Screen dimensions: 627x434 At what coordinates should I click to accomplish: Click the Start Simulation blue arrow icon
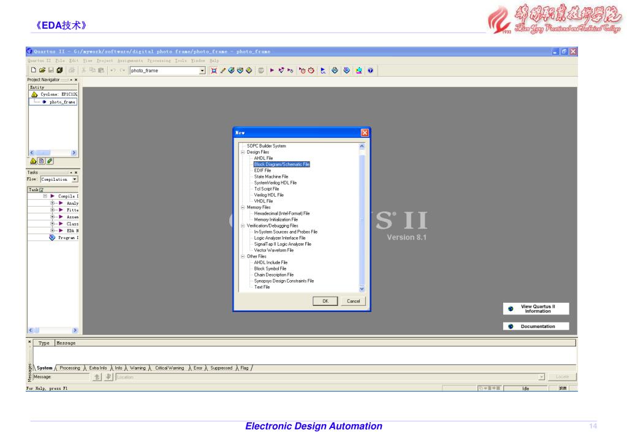coord(323,70)
